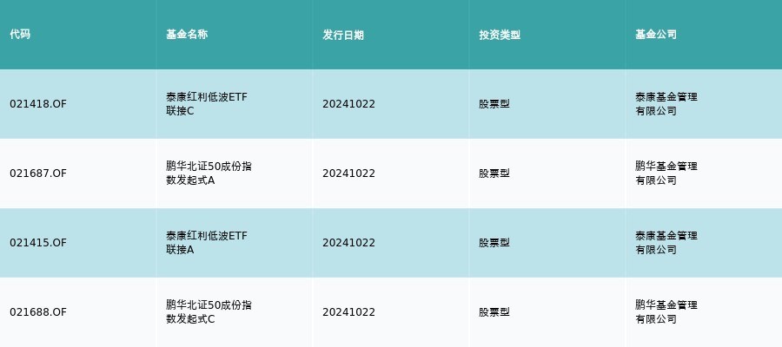Screen dimensions: 782x347
Task: Select fund code 021688.OF
Action: point(38,312)
